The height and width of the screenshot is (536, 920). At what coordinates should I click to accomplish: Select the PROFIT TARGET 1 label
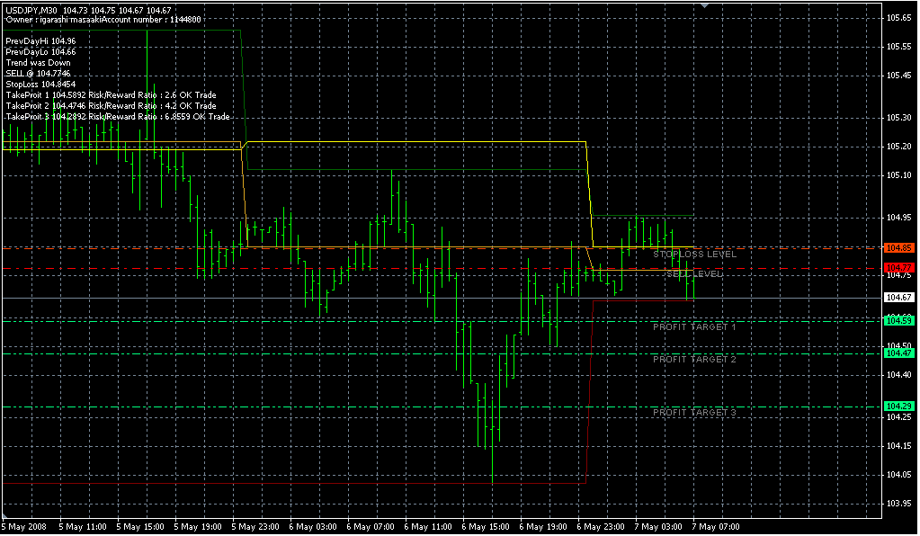click(x=694, y=327)
